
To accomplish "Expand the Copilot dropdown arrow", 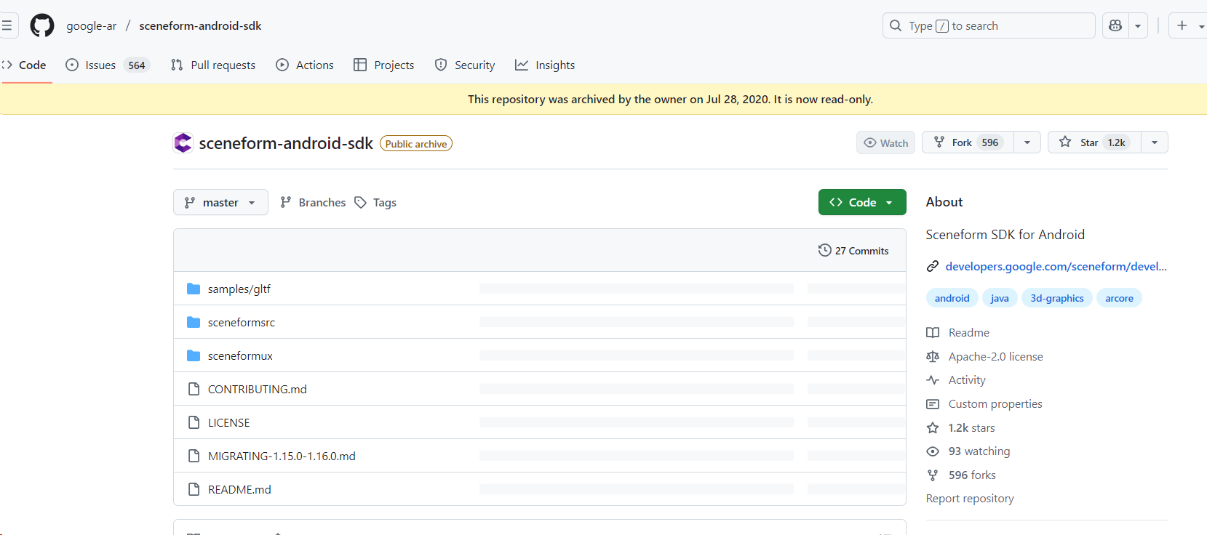I will tap(1138, 25).
